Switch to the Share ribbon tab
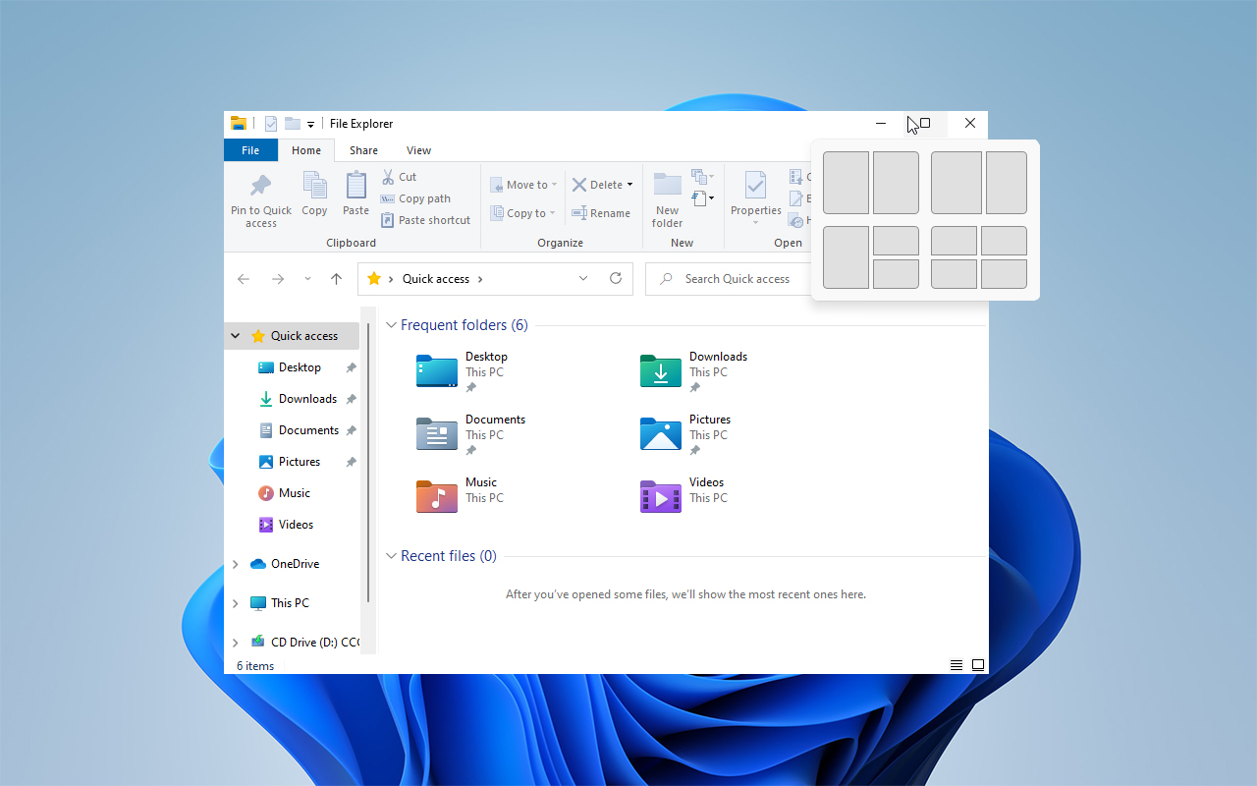The height and width of the screenshot is (786, 1257). 363,150
